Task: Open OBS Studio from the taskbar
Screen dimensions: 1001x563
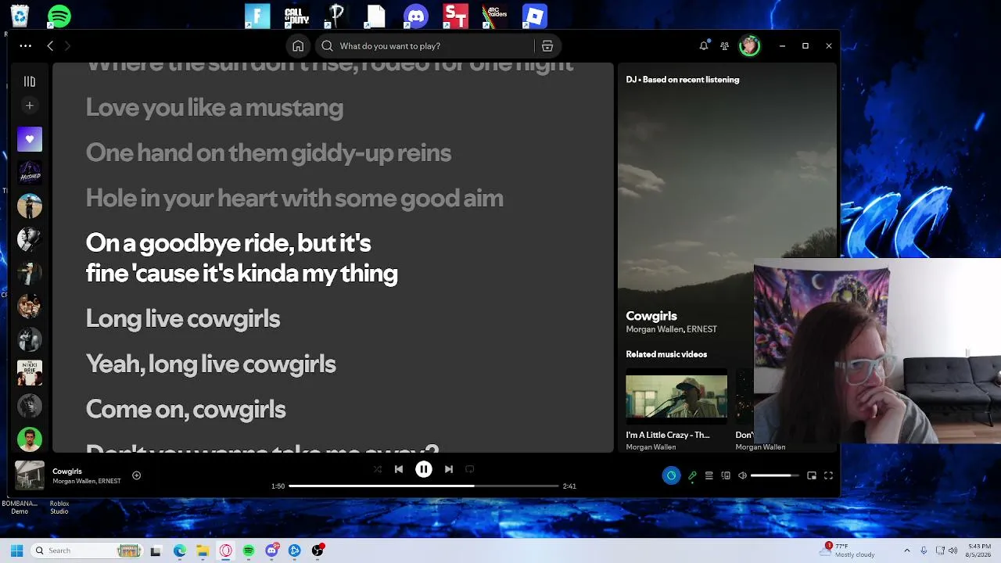Action: pos(318,550)
